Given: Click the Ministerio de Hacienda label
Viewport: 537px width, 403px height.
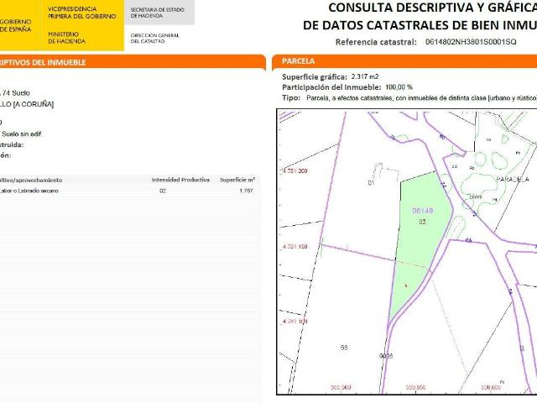Looking at the screenshot, I should tap(66, 36).
